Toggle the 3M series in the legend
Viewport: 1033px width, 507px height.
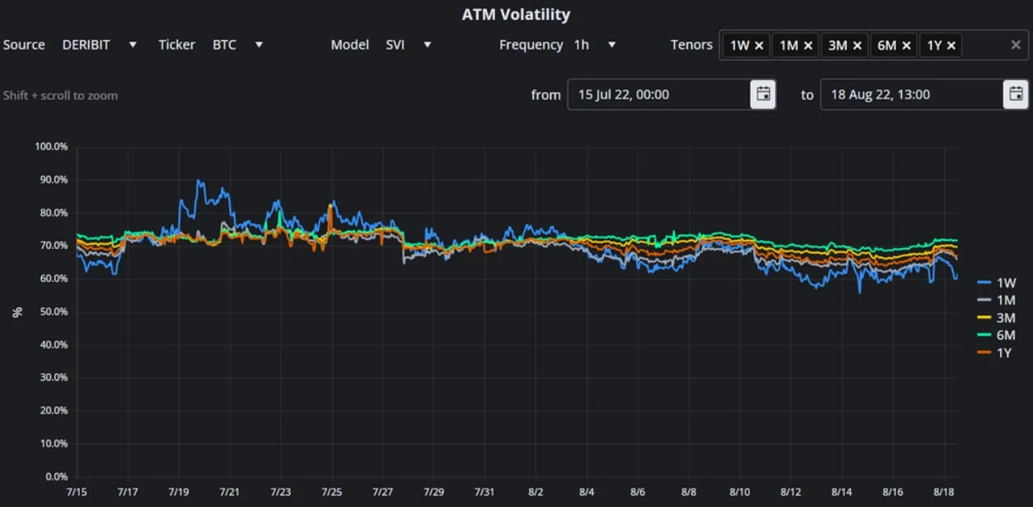tap(996, 318)
